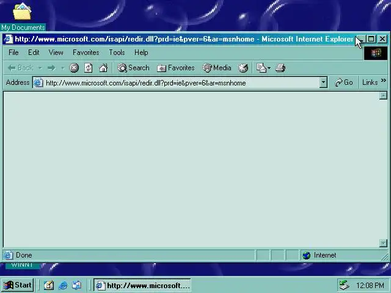Click the microsoft.com taskbar window button
The width and height of the screenshot is (391, 293).
point(142,285)
